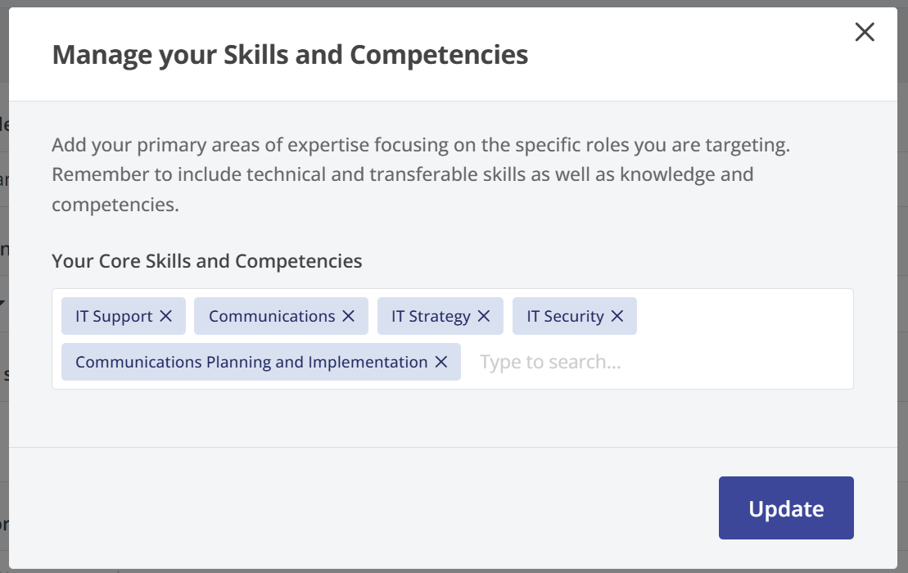Click the IT Strategy tag text
This screenshot has width=908, height=573.
click(x=431, y=316)
